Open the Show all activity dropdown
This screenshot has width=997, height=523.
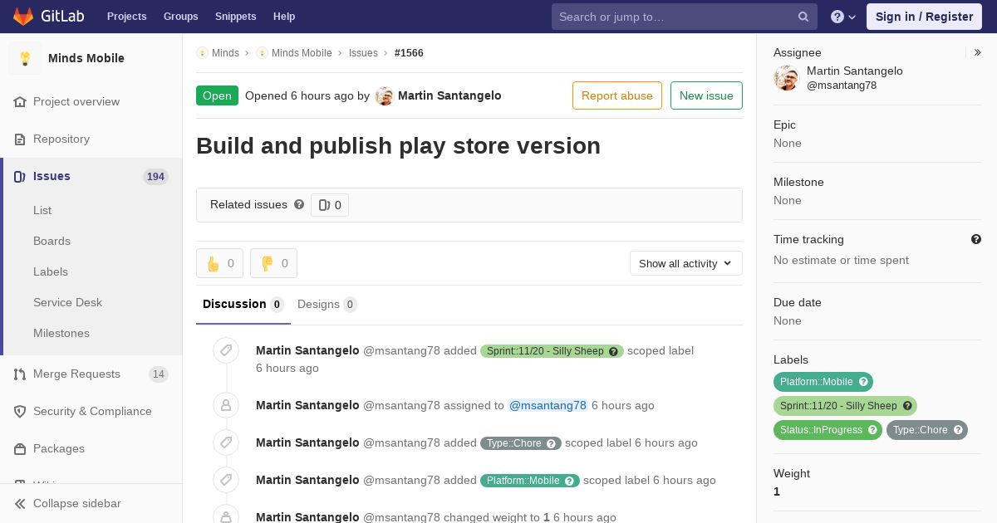(x=685, y=263)
